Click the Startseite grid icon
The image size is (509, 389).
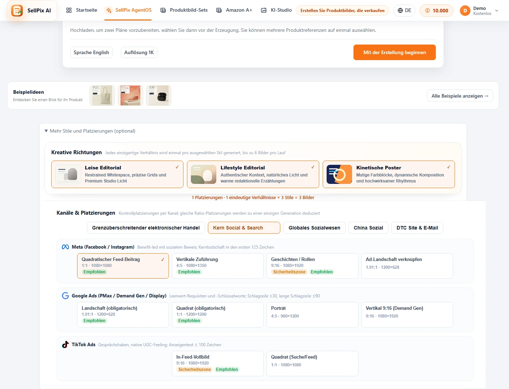point(69,10)
